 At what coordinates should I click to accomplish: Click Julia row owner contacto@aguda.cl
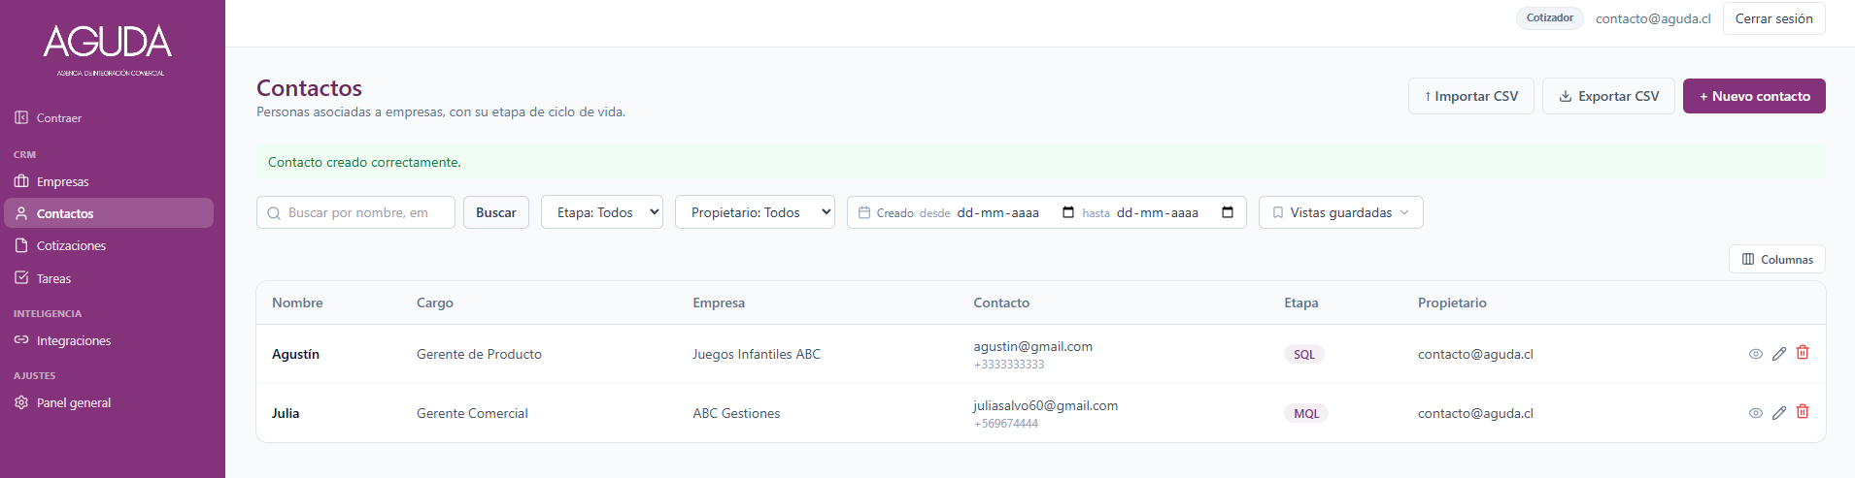click(x=1475, y=413)
